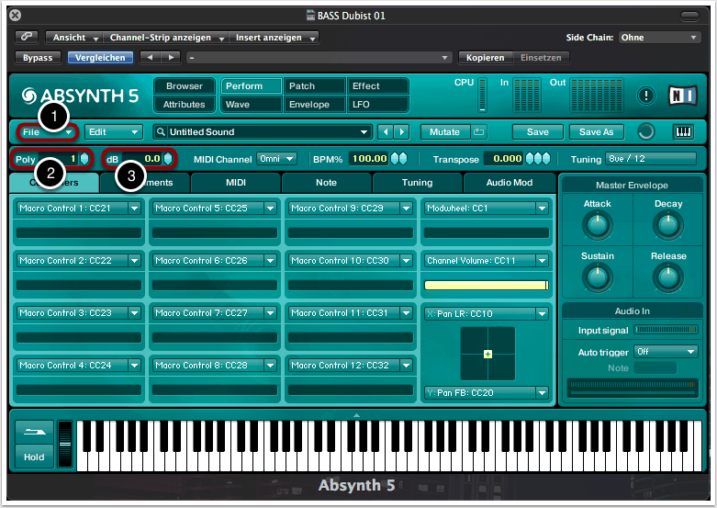This screenshot has height=508, width=717.
Task: Click the sustain pedal icon
Action: tap(33, 432)
